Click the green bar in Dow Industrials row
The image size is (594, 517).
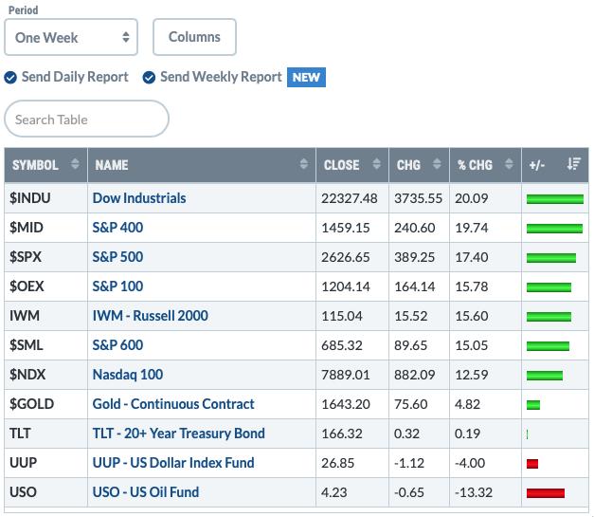[x=555, y=199]
